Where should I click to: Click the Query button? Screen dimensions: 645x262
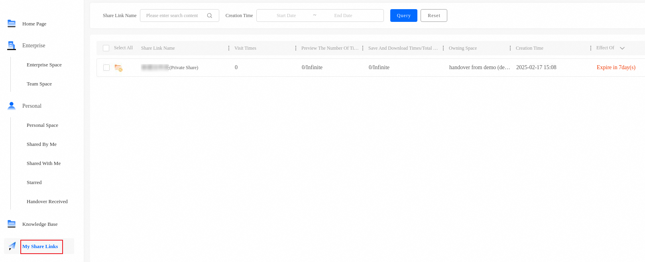pos(404,16)
